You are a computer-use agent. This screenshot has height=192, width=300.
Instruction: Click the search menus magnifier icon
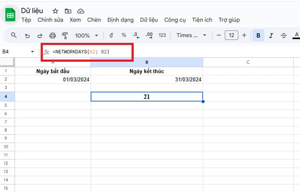(x=14, y=35)
